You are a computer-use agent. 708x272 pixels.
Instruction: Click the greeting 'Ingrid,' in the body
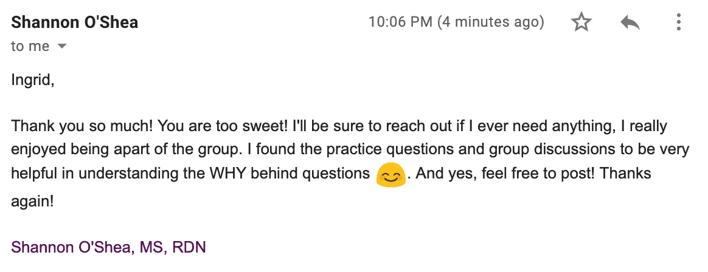pos(32,80)
